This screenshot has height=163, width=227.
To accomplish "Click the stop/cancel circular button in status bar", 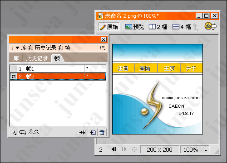I will (x=134, y=149).
